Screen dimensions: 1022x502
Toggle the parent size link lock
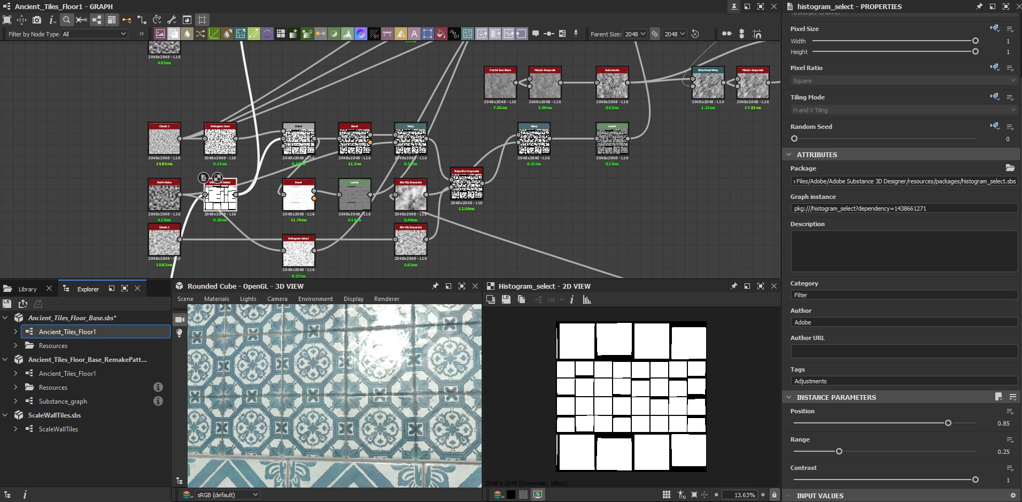click(655, 34)
